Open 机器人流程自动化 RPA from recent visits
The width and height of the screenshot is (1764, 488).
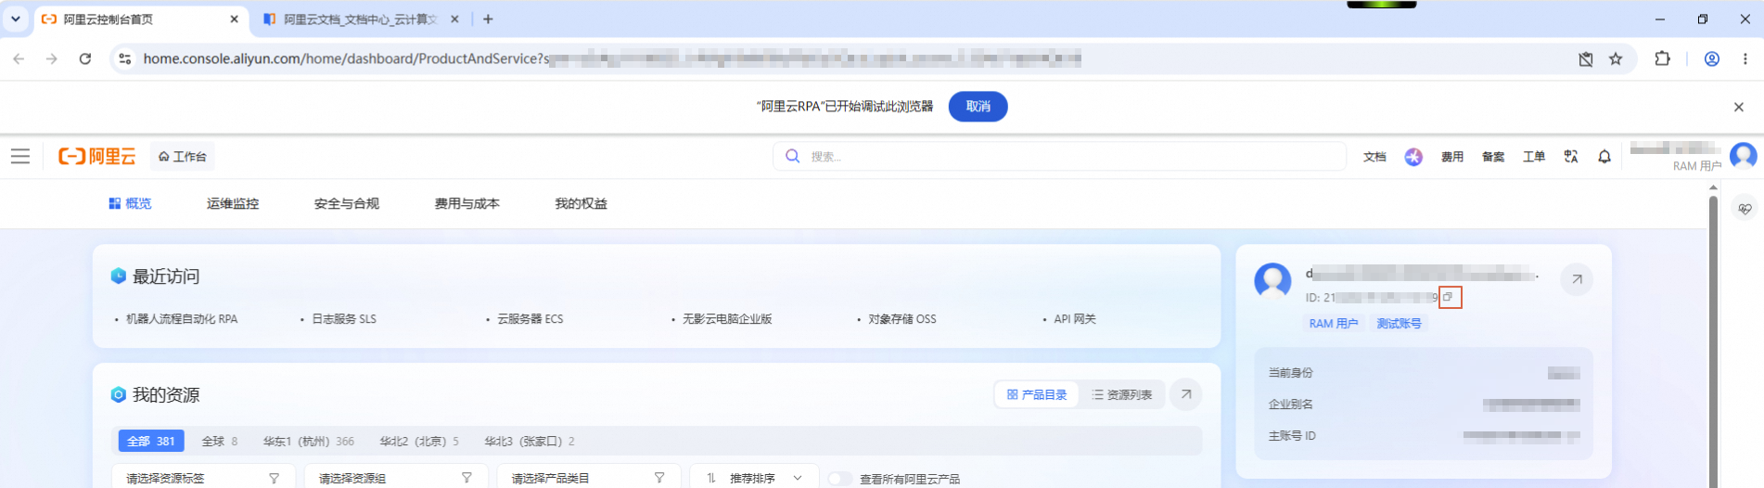tap(182, 319)
